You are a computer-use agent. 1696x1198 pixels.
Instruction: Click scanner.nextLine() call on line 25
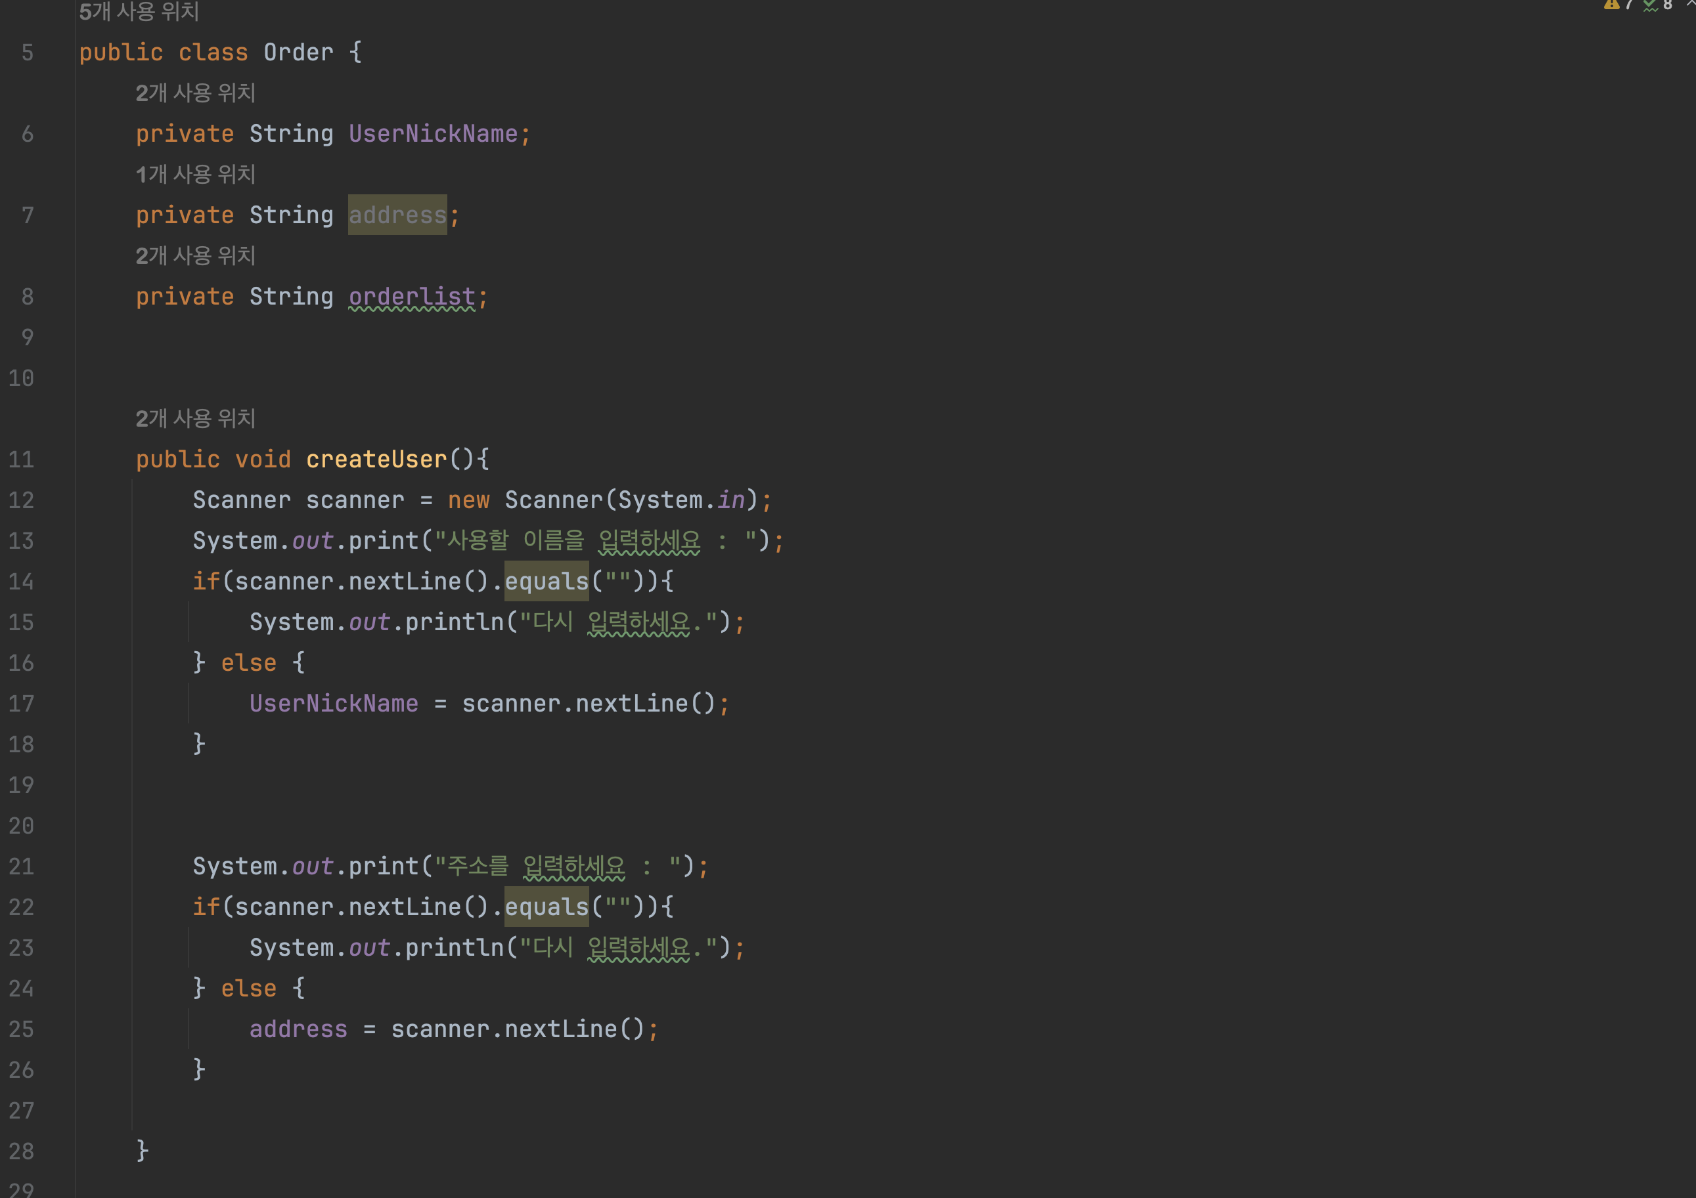(518, 1029)
